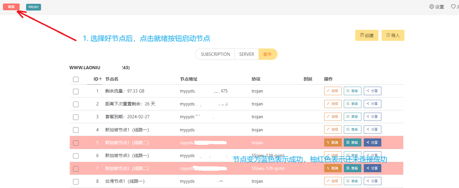Viewport: 459px width, 188px height.
Task: Switch to the SERVER tab
Action: tap(246, 54)
